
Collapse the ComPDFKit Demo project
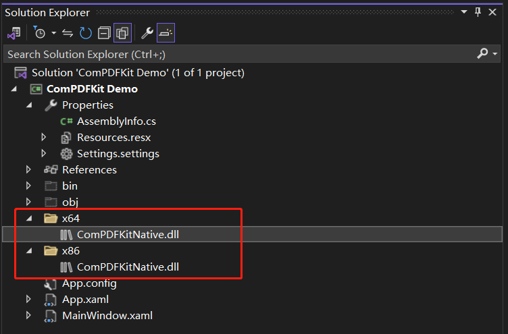pos(14,88)
